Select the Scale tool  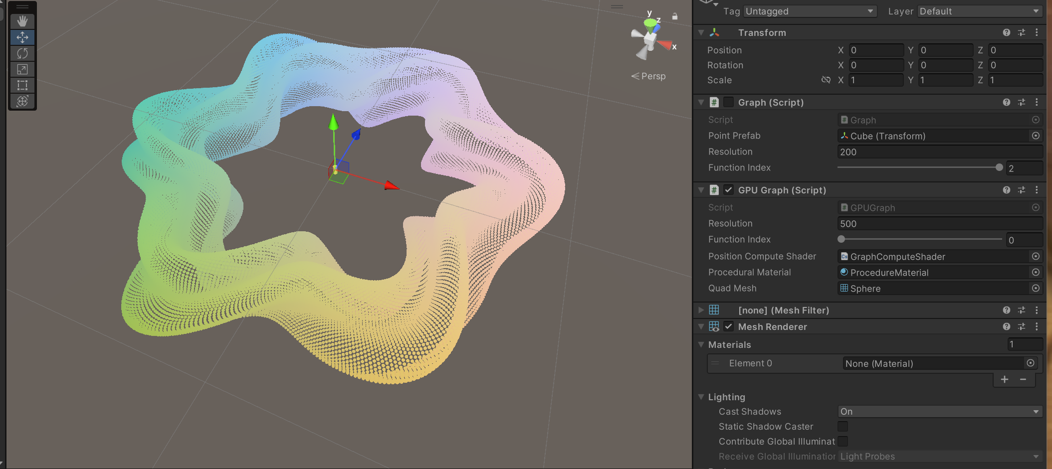[22, 69]
